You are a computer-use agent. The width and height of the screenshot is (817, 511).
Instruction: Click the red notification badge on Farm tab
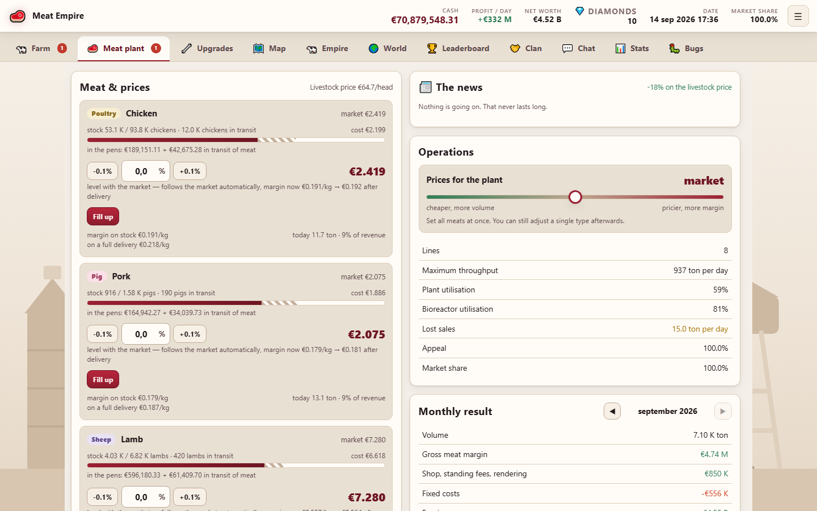coord(62,48)
